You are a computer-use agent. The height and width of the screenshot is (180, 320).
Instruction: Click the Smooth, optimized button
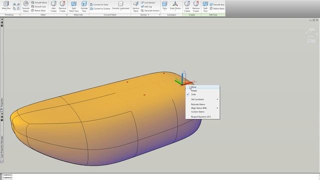click(x=121, y=5)
